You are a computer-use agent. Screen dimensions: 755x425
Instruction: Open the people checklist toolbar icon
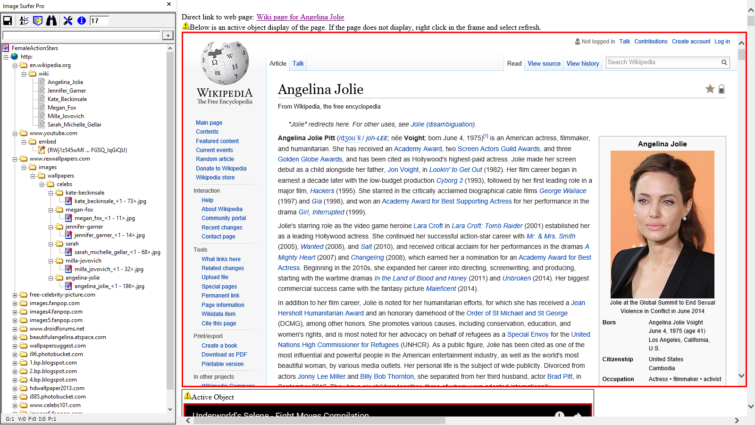24,20
